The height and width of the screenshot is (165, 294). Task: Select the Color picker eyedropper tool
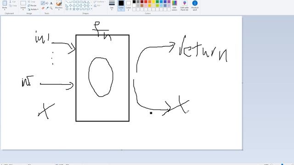47,8
